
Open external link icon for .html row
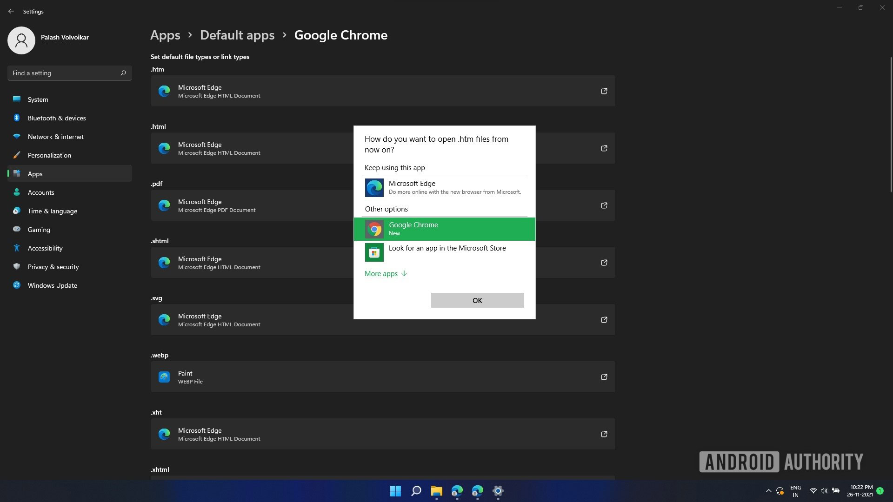604,148
